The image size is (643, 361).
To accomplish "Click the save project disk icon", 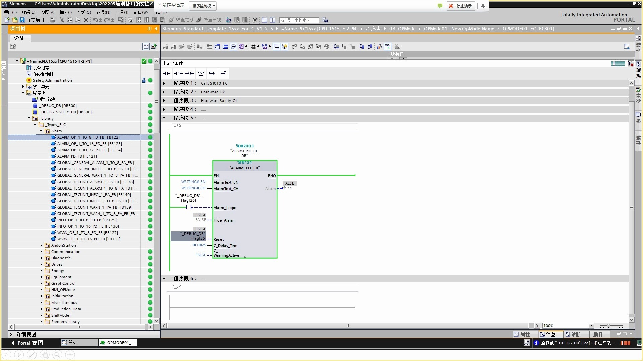I will (22, 20).
